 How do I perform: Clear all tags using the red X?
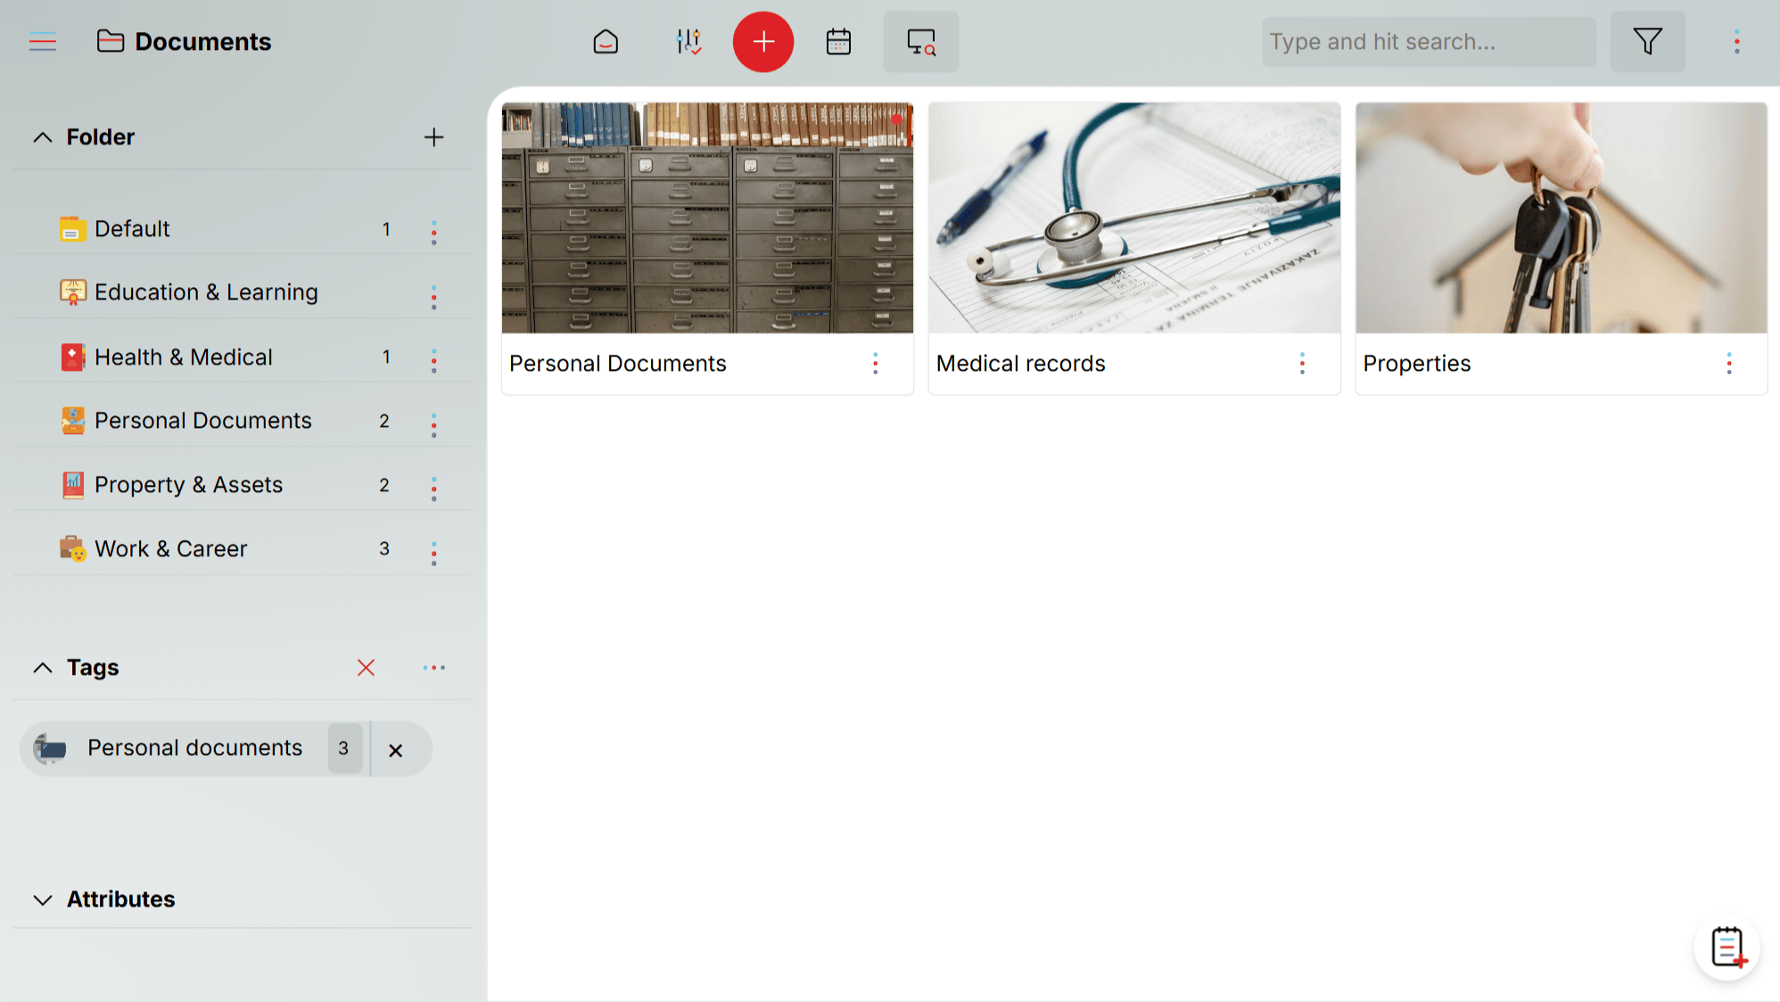point(366,667)
